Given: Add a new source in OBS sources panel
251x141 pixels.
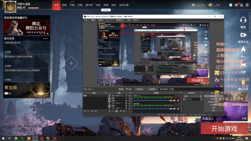Looking at the screenshot, I should click(x=109, y=111).
